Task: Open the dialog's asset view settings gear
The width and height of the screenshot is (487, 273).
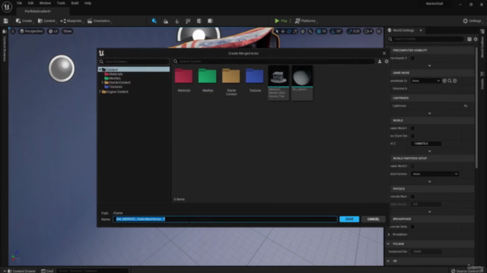Action: click(x=387, y=61)
